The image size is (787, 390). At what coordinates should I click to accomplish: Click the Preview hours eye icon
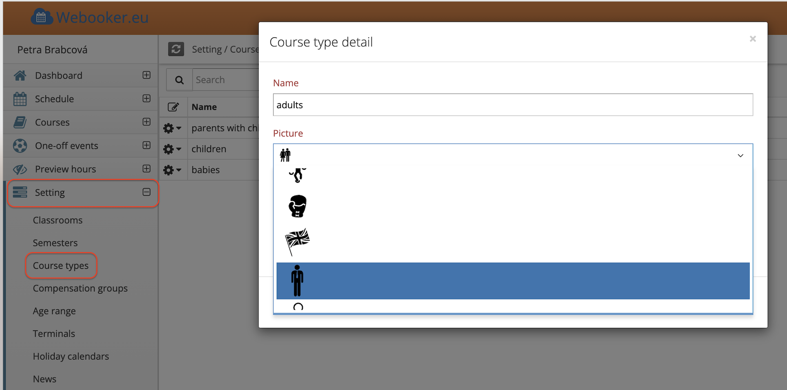pos(20,169)
